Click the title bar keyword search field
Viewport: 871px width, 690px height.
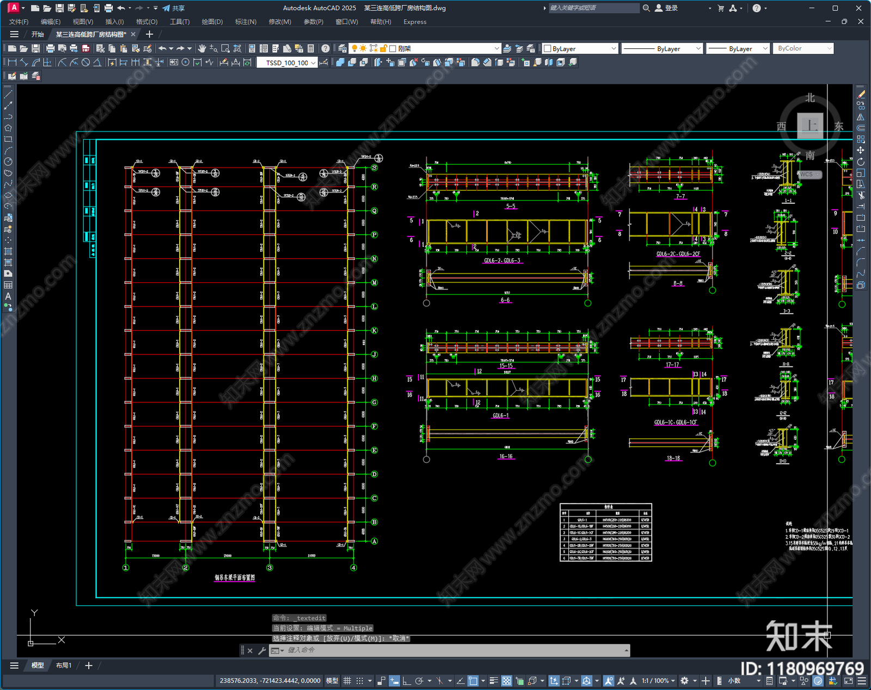pyautogui.click(x=593, y=8)
